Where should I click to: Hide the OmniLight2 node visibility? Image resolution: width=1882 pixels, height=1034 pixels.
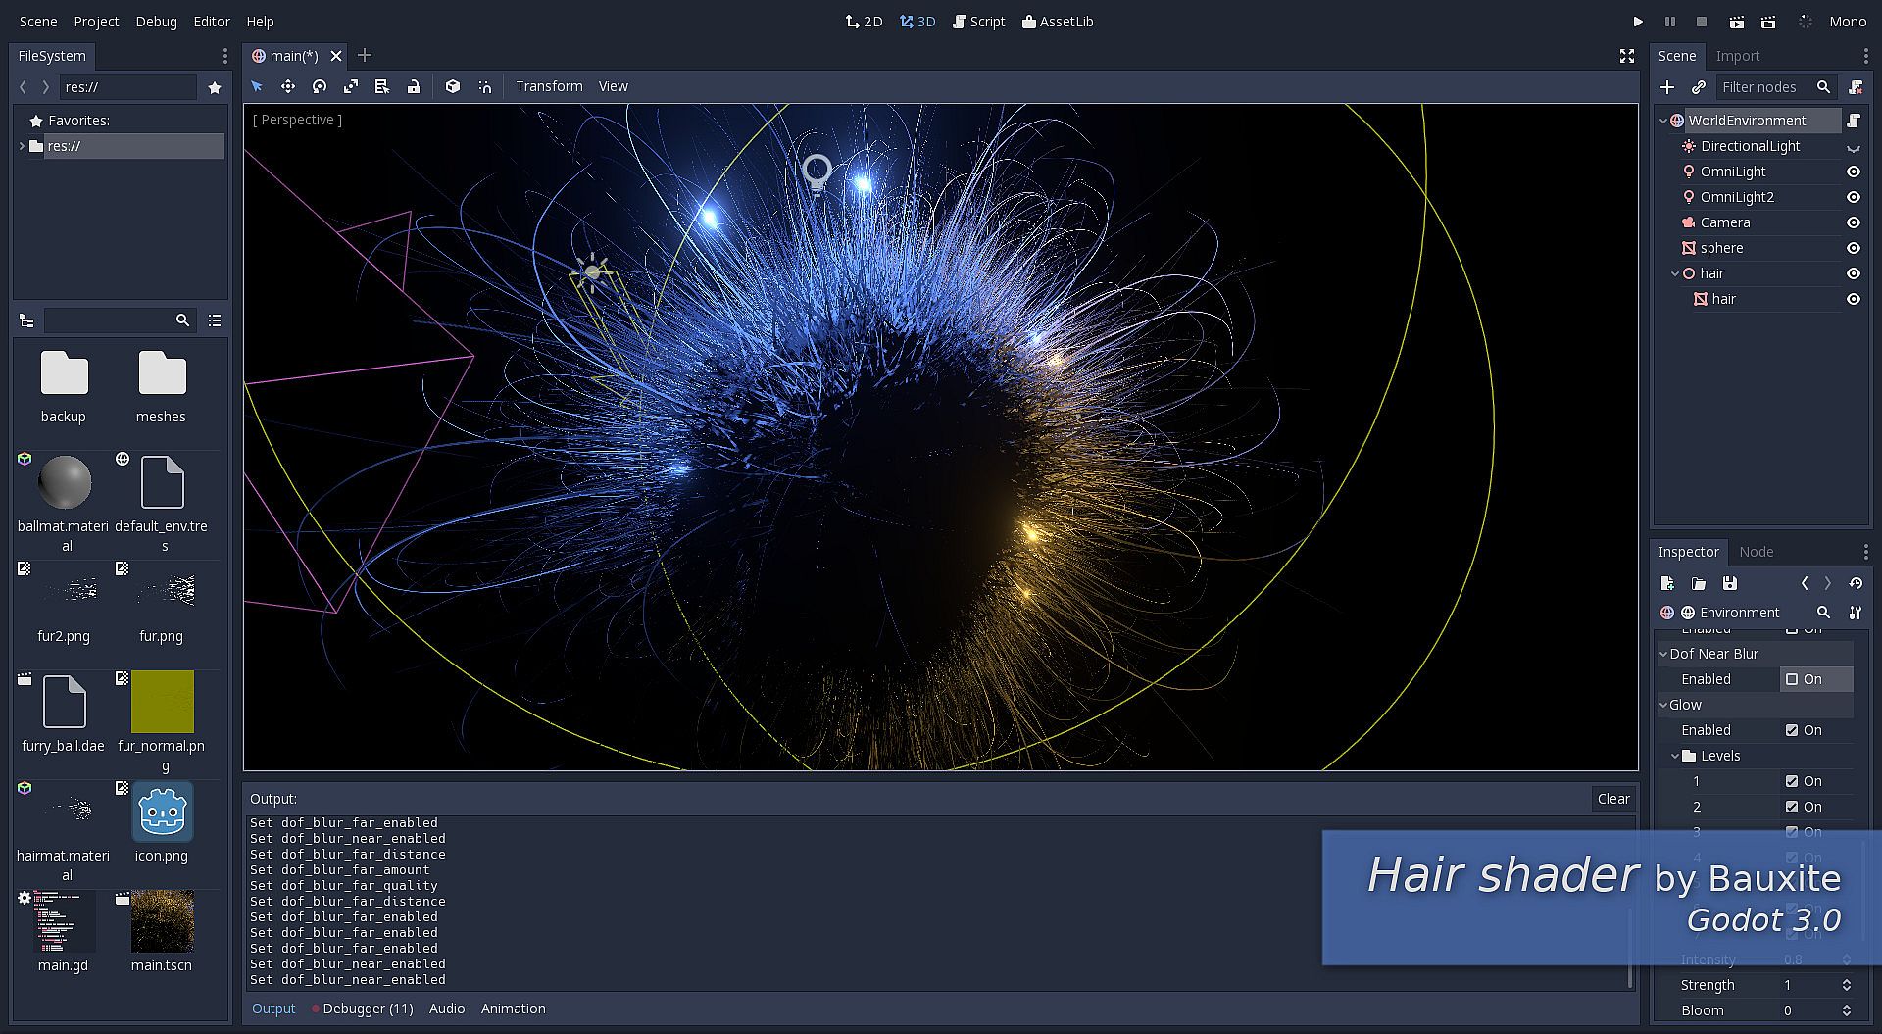[1854, 197]
